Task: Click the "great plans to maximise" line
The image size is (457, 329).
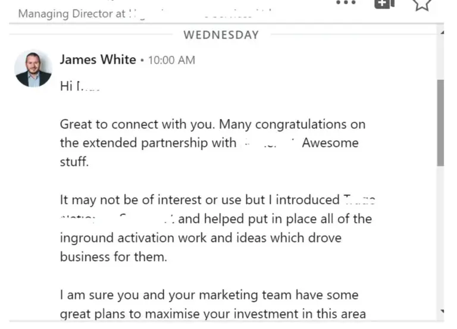Action: [x=213, y=314]
